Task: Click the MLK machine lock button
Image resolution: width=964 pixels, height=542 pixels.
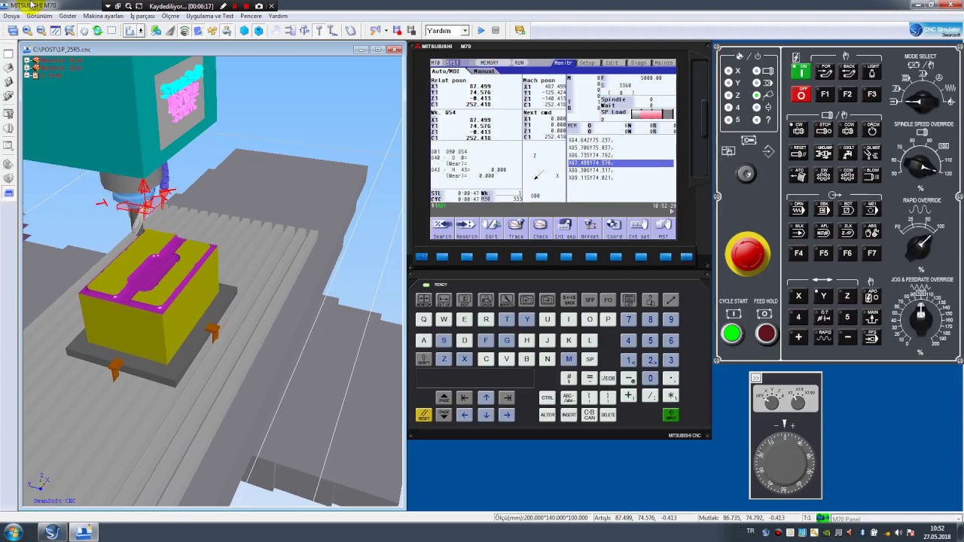Action: [x=799, y=231]
